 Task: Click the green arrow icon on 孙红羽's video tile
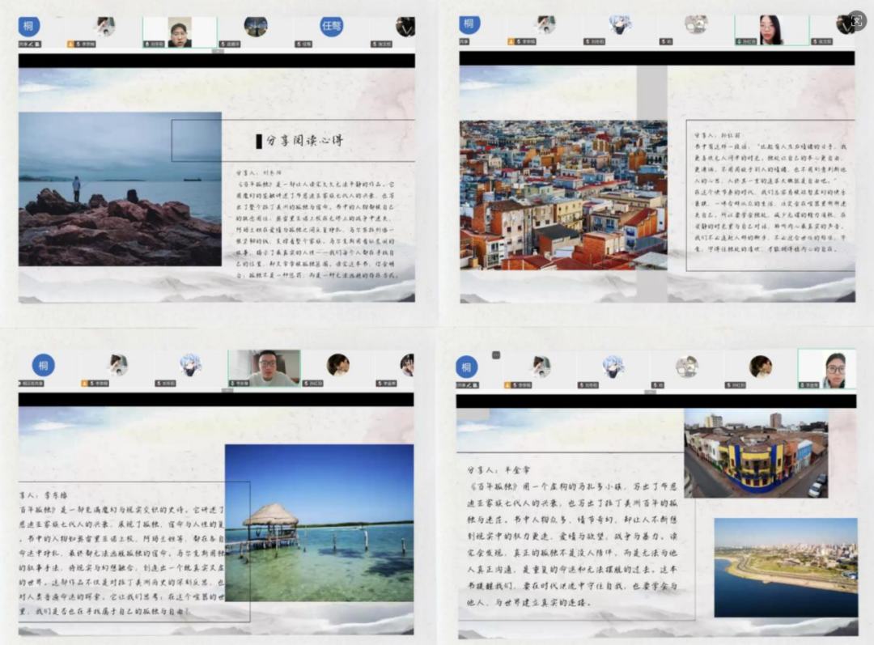coord(738,40)
